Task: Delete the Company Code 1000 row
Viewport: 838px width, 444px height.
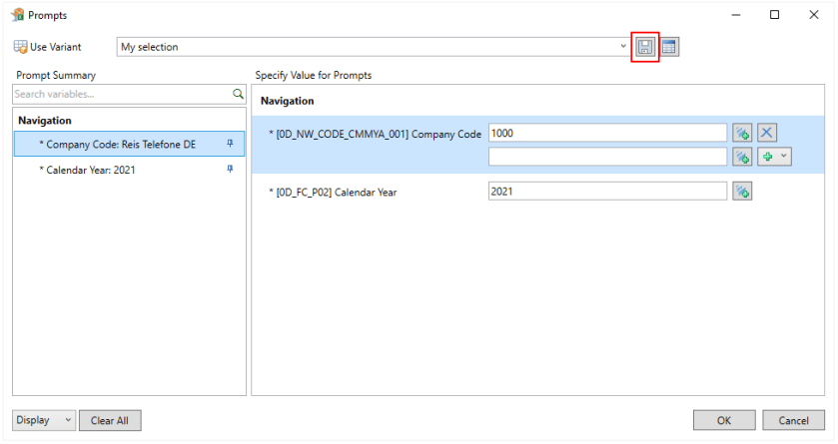Action: 766,133
